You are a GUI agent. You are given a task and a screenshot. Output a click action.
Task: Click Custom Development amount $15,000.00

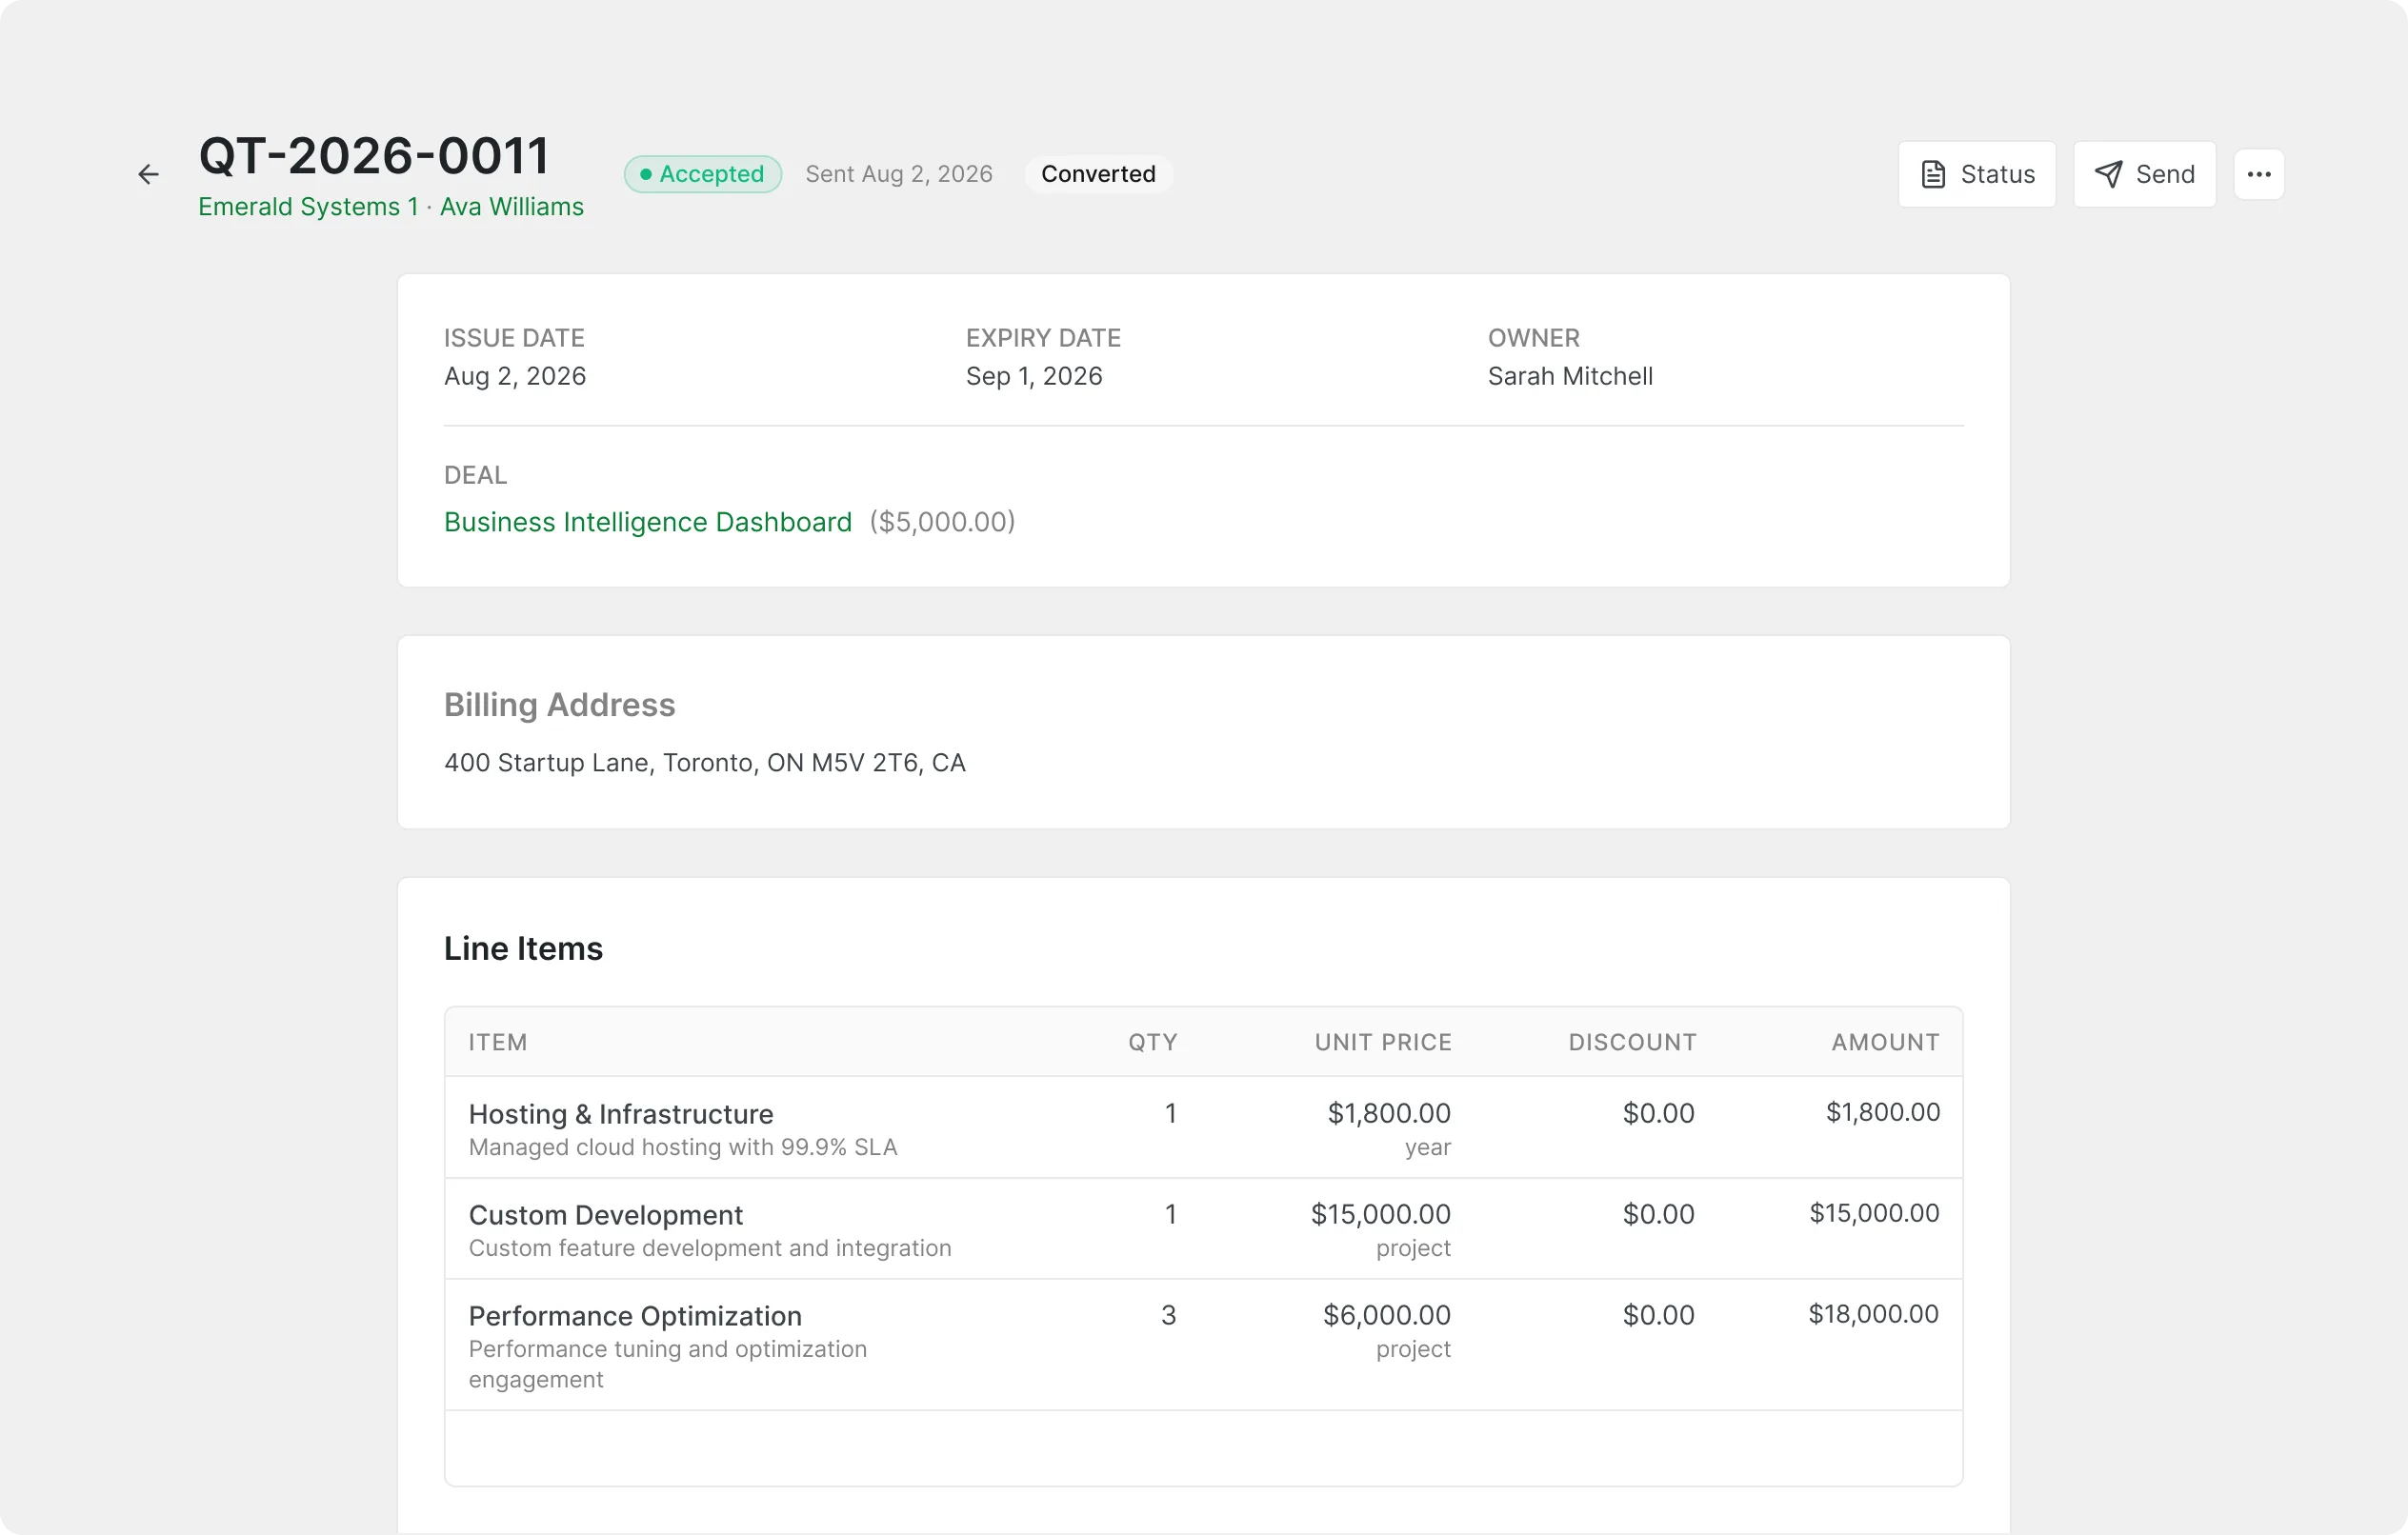[x=1875, y=1213]
